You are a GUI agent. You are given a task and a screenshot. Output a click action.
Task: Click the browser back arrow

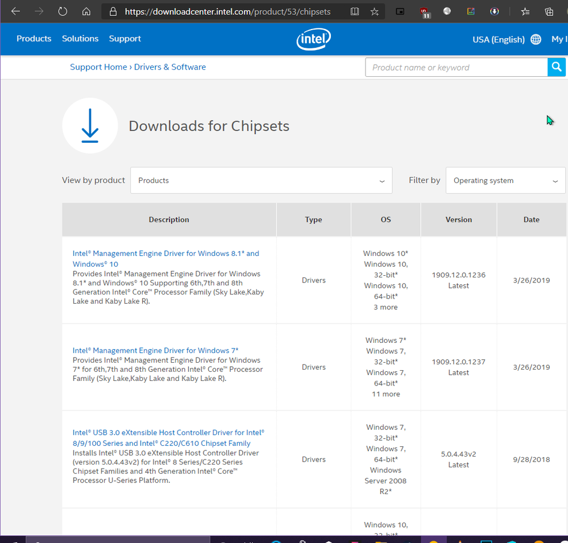coord(16,11)
